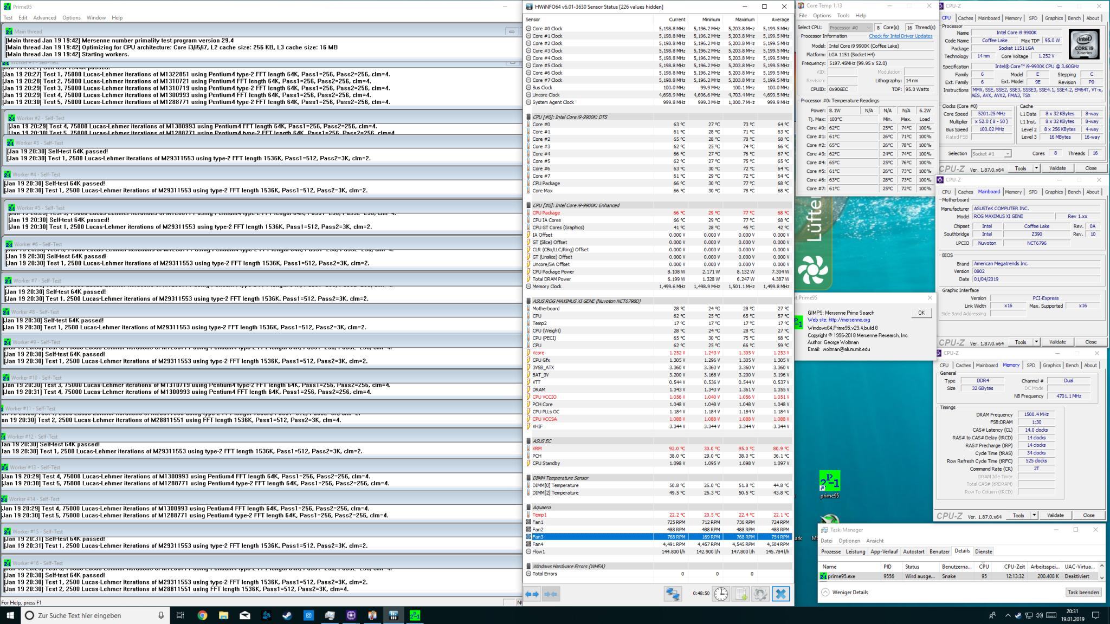
Task: Open Core Temp Tools menu
Action: tap(843, 15)
